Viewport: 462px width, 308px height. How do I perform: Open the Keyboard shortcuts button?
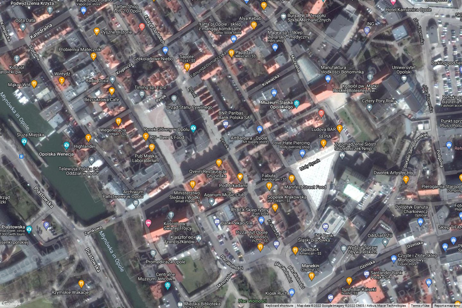tap(279, 306)
